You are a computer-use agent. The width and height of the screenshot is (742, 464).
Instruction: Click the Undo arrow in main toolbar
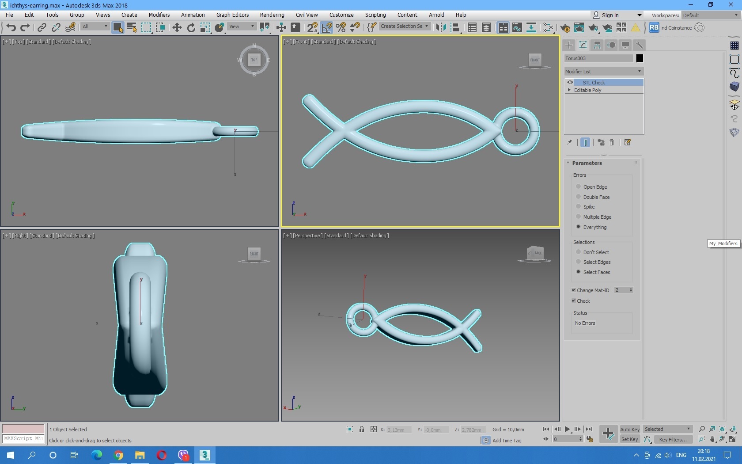(11, 28)
